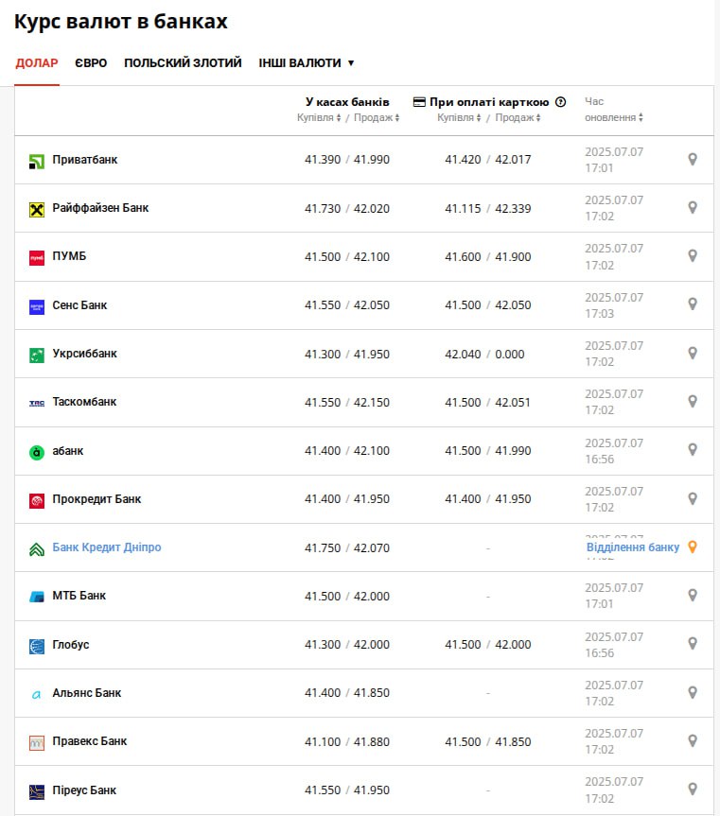The height and width of the screenshot is (816, 720).
Task: Open map pin for абанк
Action: pyautogui.click(x=693, y=450)
